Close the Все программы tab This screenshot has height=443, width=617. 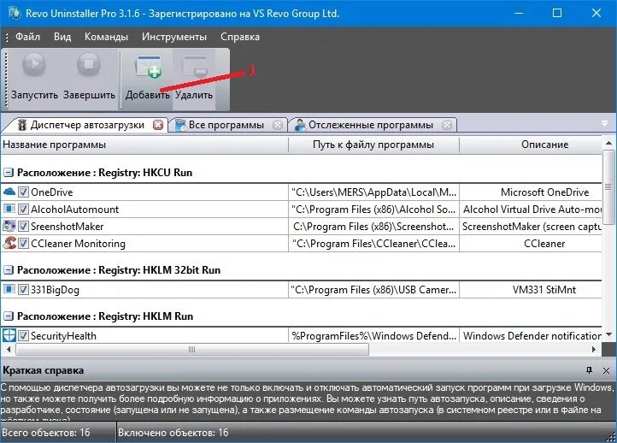(x=278, y=125)
